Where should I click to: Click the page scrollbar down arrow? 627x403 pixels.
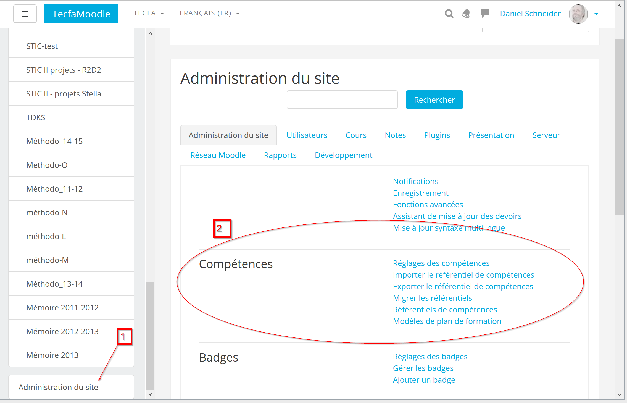click(619, 395)
